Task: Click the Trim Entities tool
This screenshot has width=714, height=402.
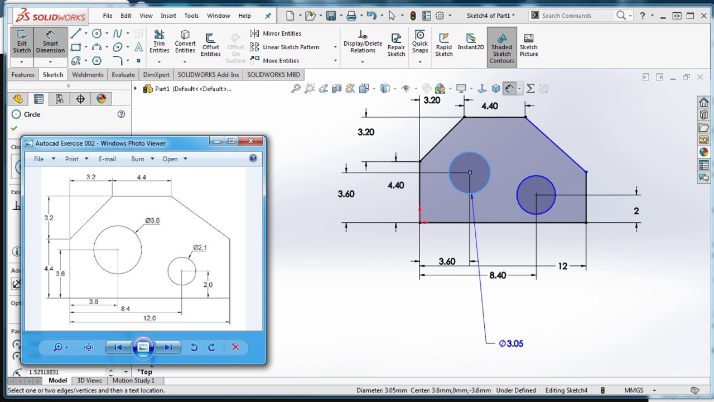Action: pos(159,42)
